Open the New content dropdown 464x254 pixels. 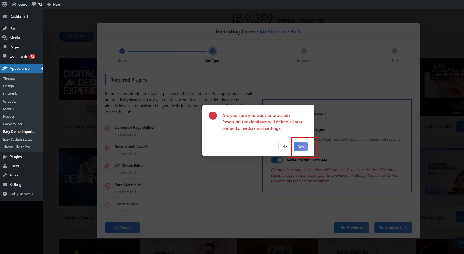click(x=54, y=4)
